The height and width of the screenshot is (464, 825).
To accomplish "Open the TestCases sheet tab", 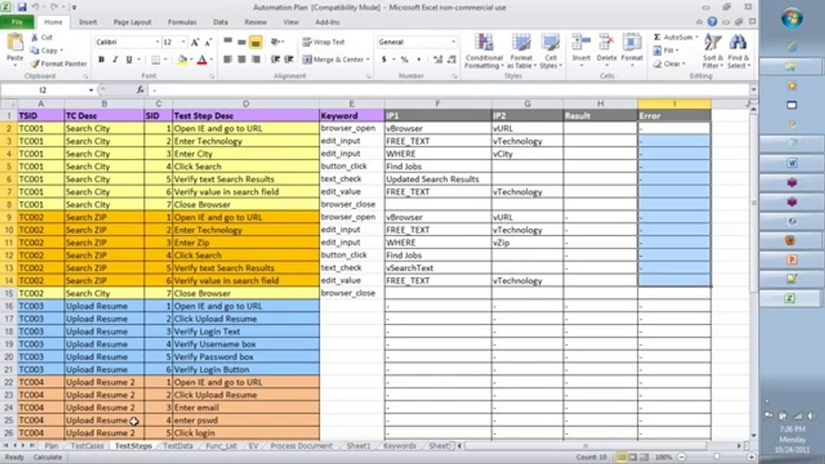I will point(87,446).
